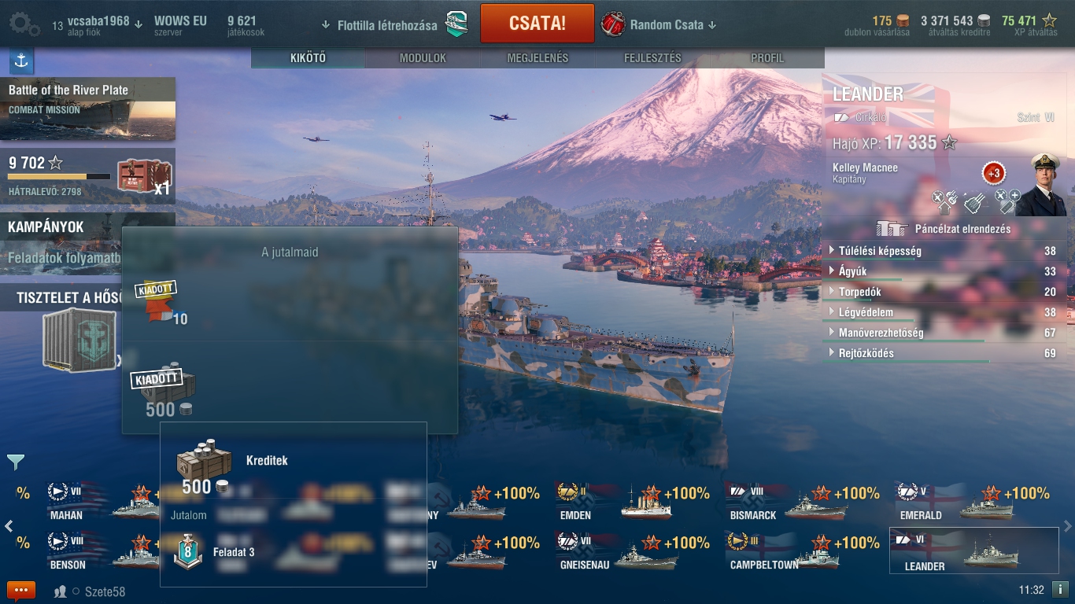Open the gray container crate
1075x604 pixels.
tap(78, 339)
